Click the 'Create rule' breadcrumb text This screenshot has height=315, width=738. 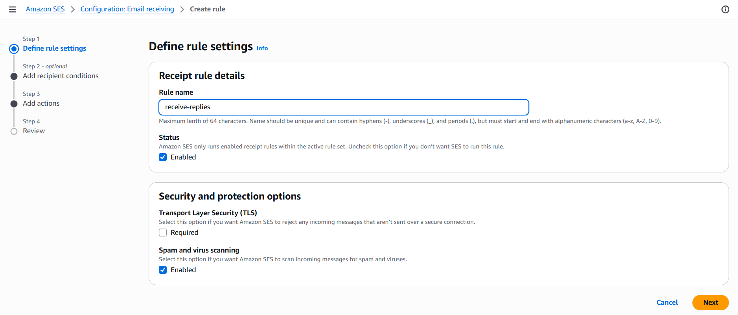point(208,9)
